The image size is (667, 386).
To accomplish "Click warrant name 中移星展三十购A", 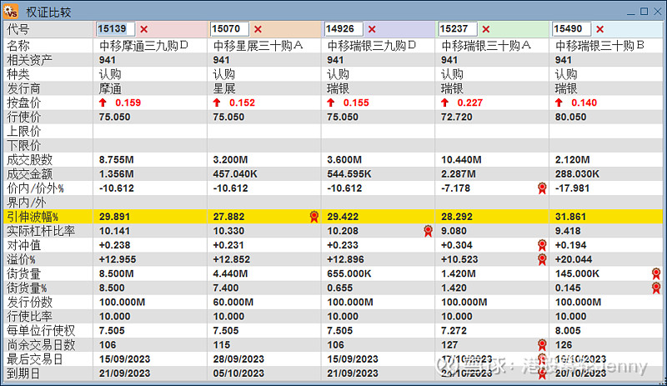I will [258, 46].
